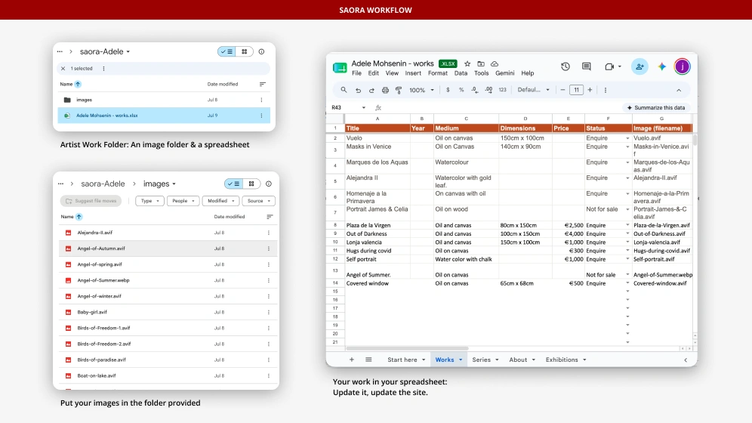This screenshot has height=423, width=752.
Task: Switch images folder to list layout
Action: [234, 184]
